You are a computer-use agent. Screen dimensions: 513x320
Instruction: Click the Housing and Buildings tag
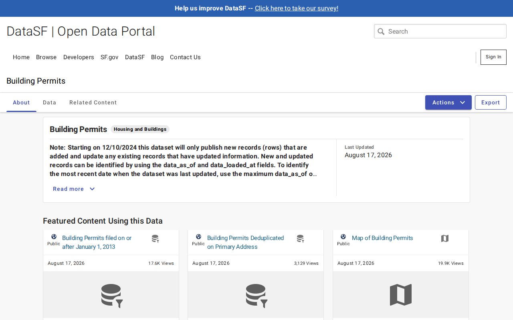[140, 129]
